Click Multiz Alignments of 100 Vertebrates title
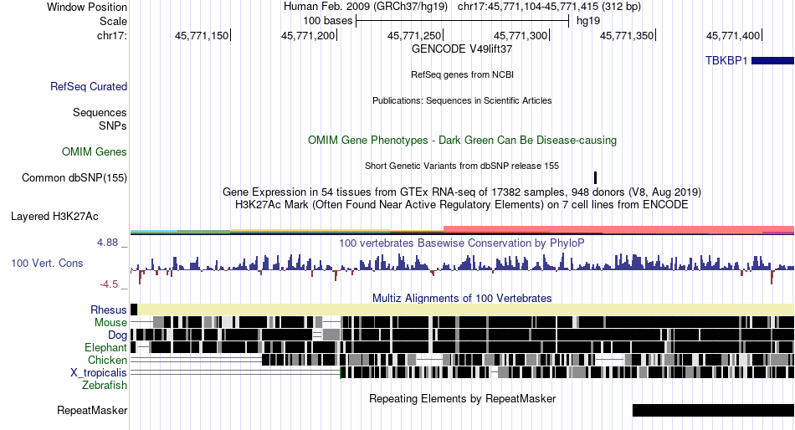Image resolution: width=795 pixels, height=430 pixels. click(462, 298)
